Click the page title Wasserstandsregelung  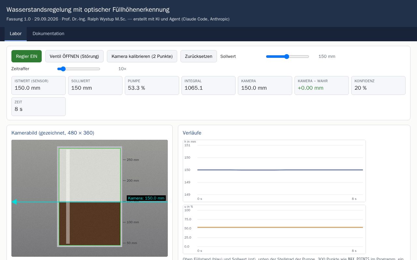88,10
